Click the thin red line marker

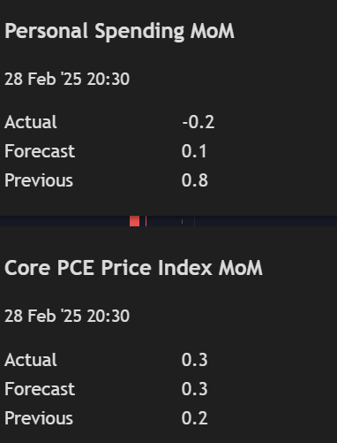coord(146,221)
